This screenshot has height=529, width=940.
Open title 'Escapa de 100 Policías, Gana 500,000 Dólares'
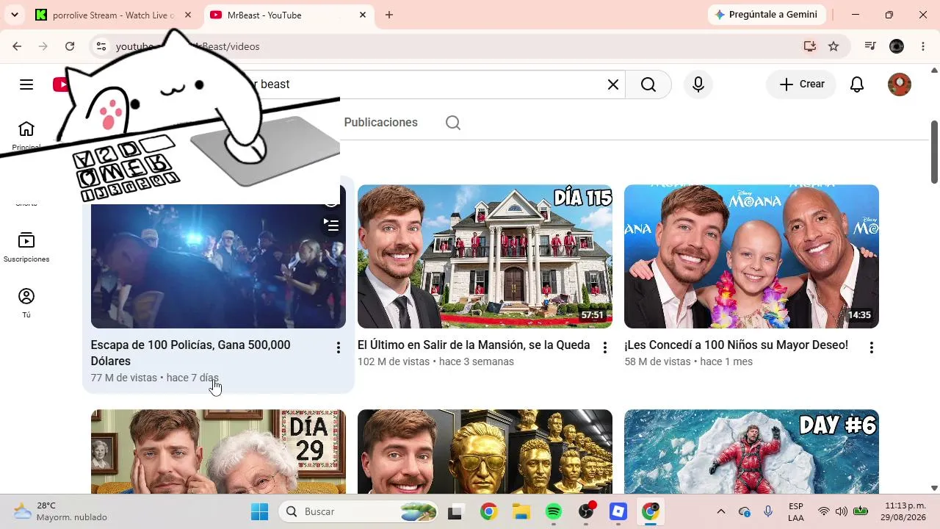(x=190, y=353)
